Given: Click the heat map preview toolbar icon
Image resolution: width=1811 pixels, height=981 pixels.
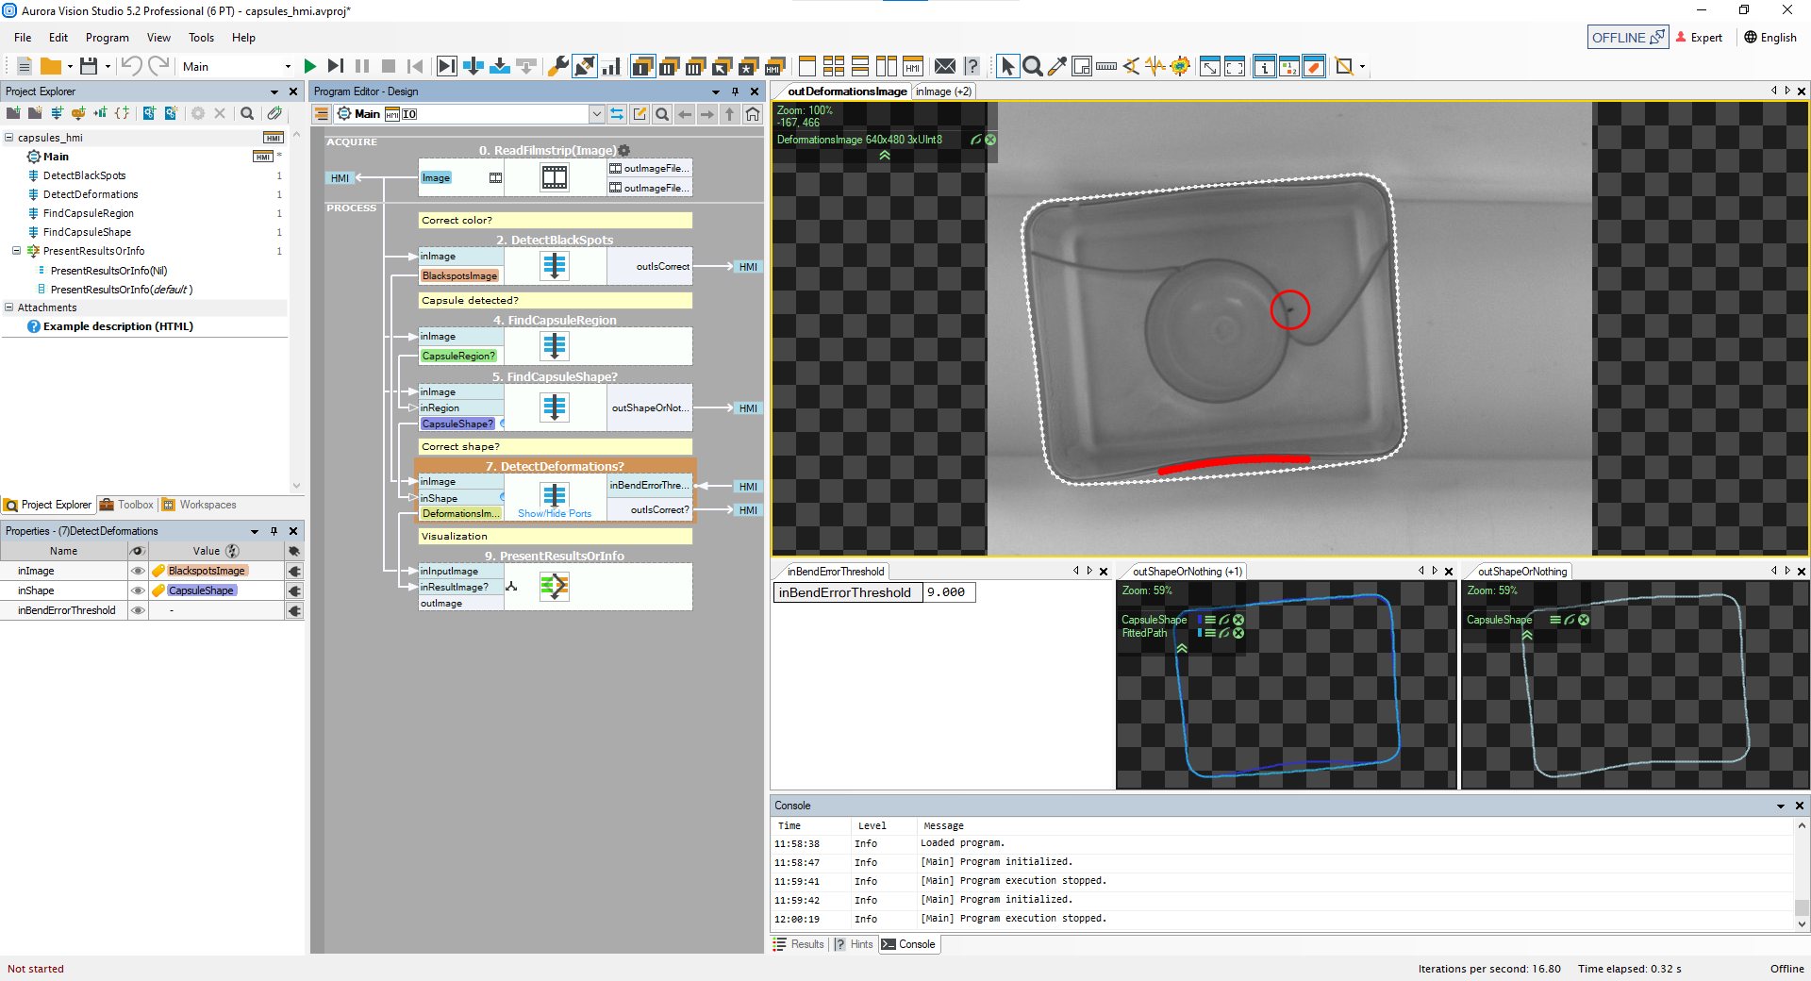Looking at the screenshot, I should [x=1180, y=66].
